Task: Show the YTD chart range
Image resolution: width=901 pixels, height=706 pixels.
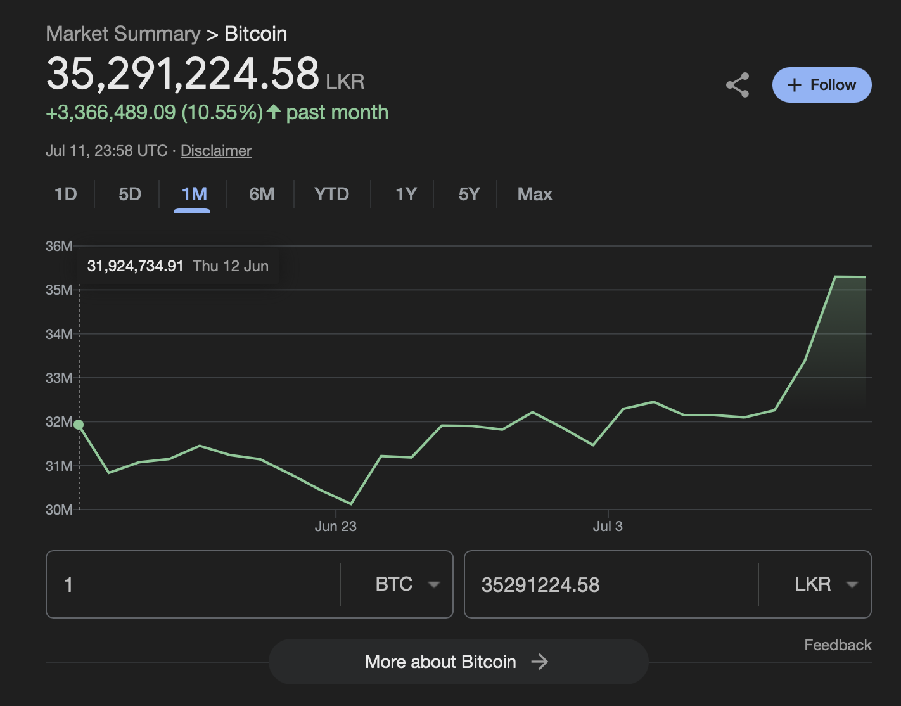Action: coord(332,194)
